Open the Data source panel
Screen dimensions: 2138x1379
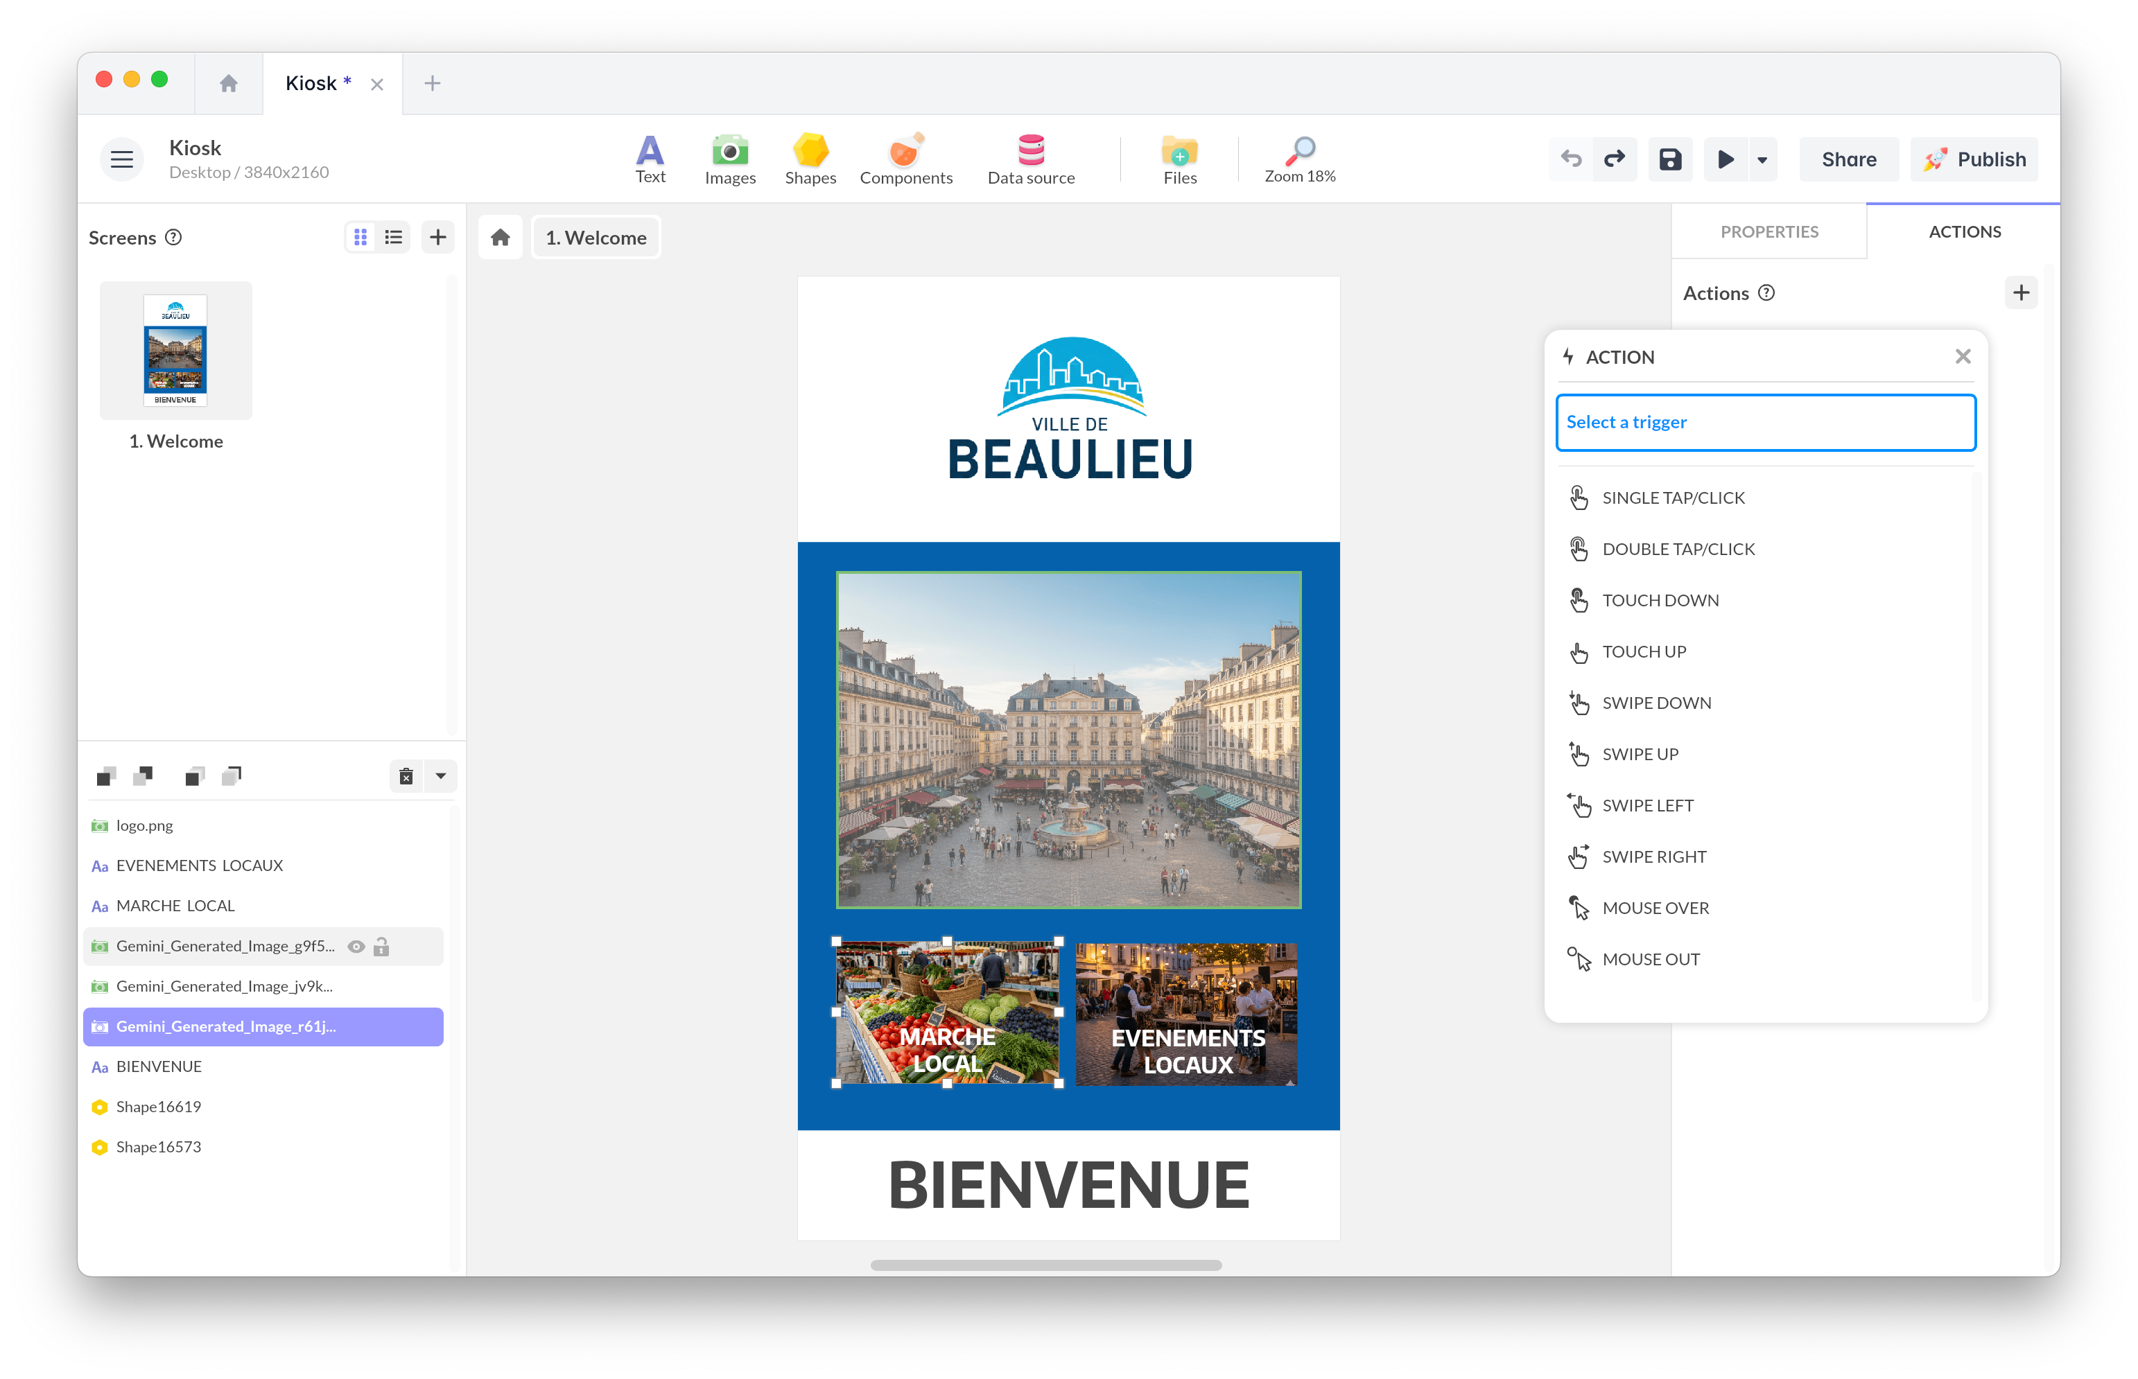coord(1031,159)
